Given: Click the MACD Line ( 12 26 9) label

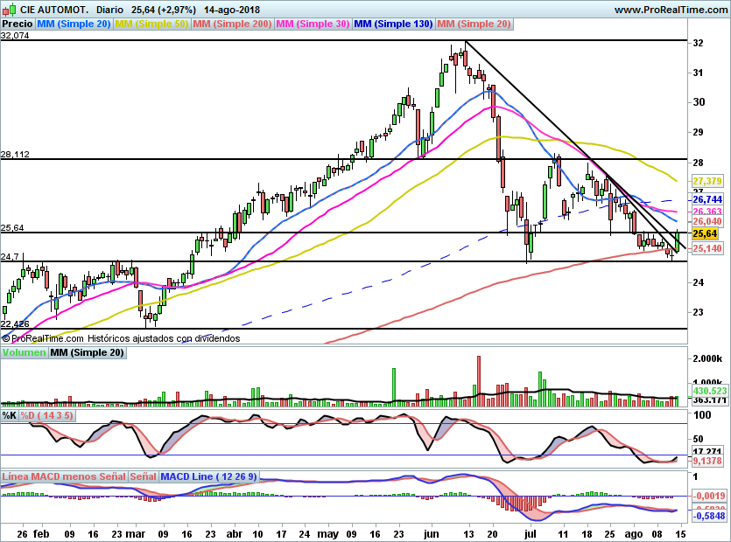Looking at the screenshot, I should [x=208, y=476].
